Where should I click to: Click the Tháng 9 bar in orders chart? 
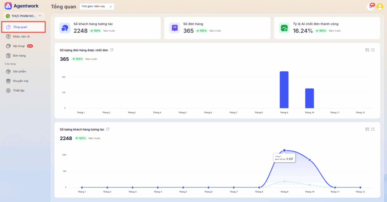(x=284, y=90)
